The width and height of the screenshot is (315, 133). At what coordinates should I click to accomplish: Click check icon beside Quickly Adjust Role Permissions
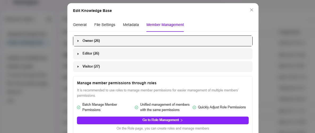coord(194,107)
